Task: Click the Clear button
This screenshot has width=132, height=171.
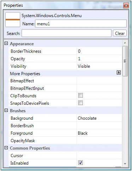Action: (x=120, y=33)
